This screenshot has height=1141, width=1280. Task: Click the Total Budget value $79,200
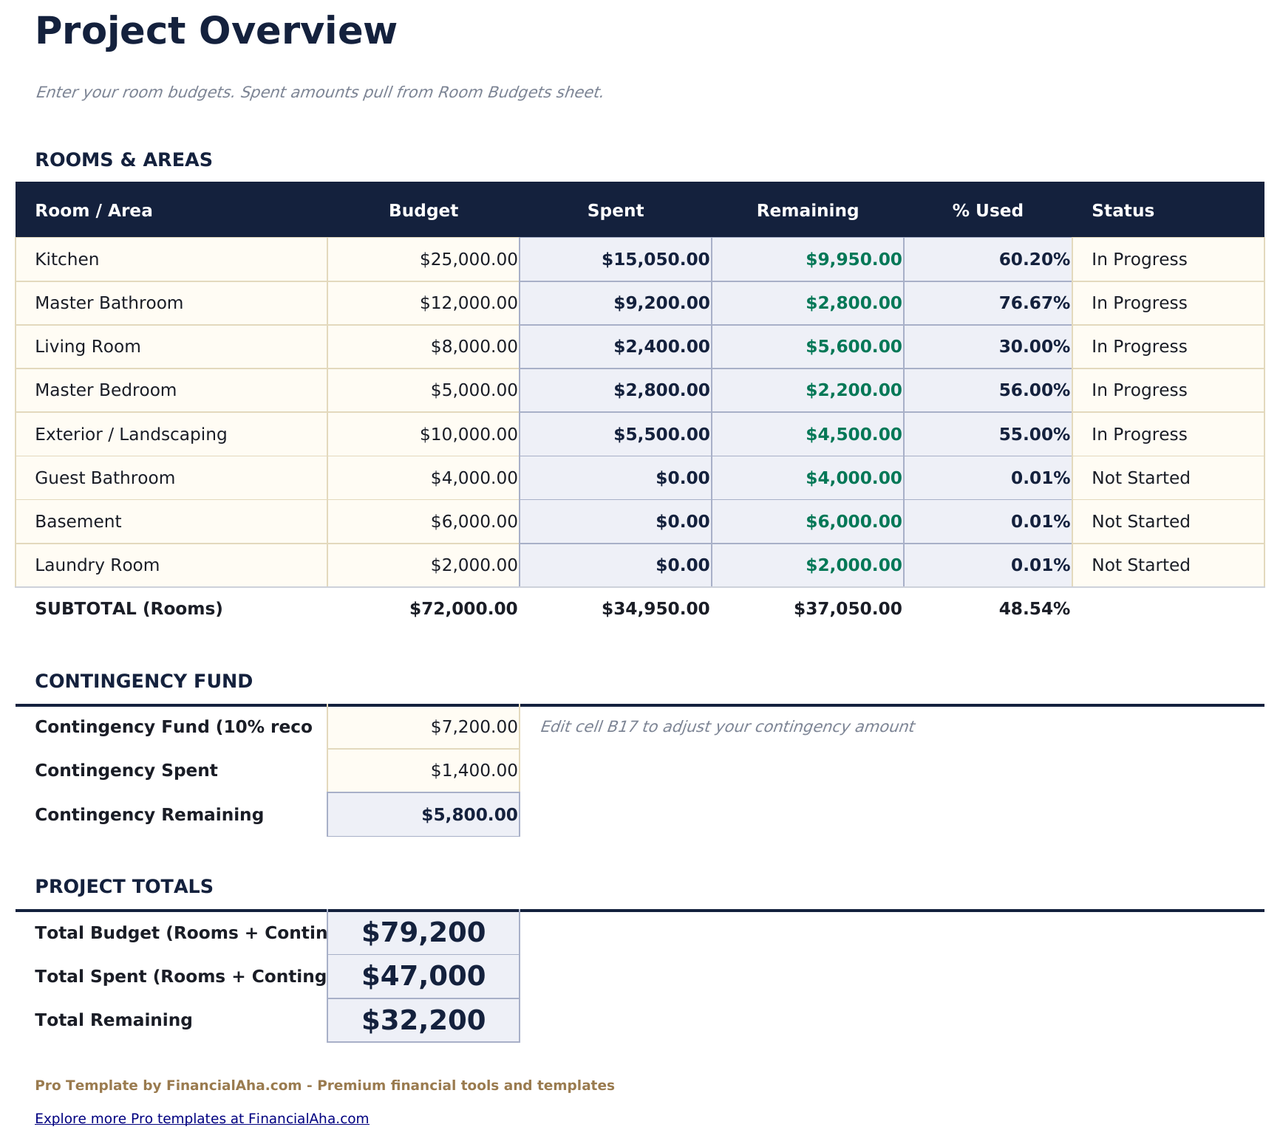(423, 932)
